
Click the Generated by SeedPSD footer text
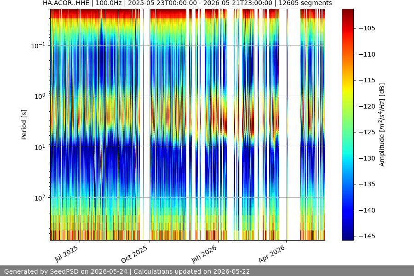tap(127, 271)
